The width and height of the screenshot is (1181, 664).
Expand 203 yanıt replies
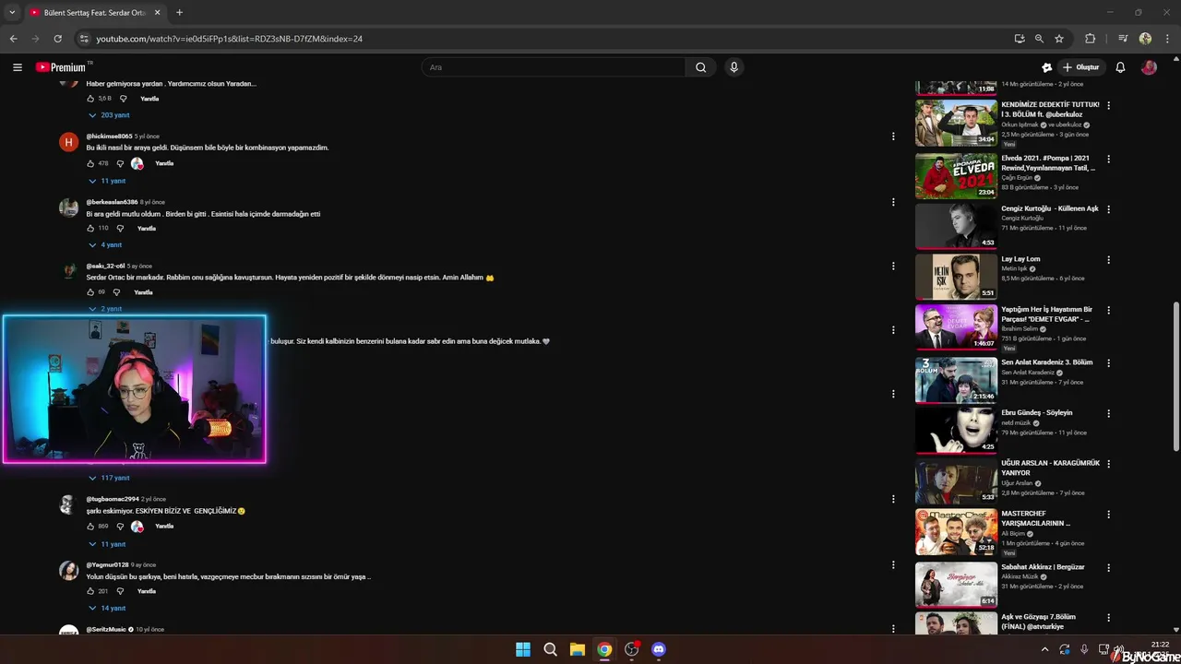point(110,115)
